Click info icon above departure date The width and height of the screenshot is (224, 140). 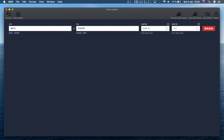point(168,24)
